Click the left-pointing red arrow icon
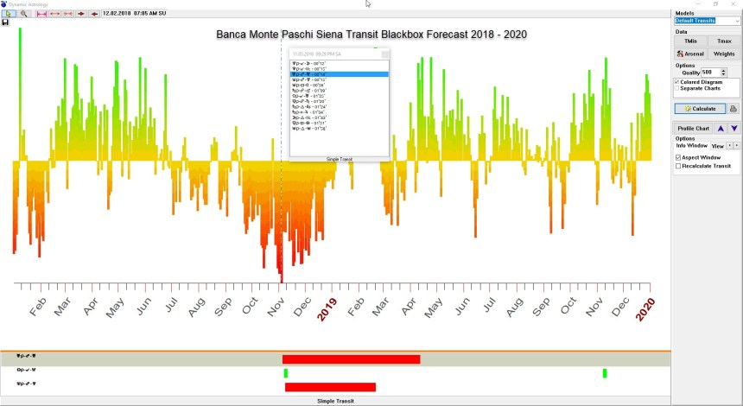 (94, 14)
